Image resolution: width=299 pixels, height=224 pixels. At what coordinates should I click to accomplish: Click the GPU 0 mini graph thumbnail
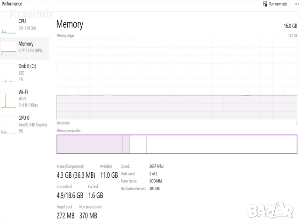(8, 125)
